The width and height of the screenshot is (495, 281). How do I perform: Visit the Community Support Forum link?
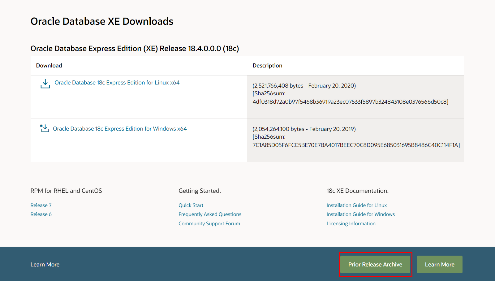(209, 223)
